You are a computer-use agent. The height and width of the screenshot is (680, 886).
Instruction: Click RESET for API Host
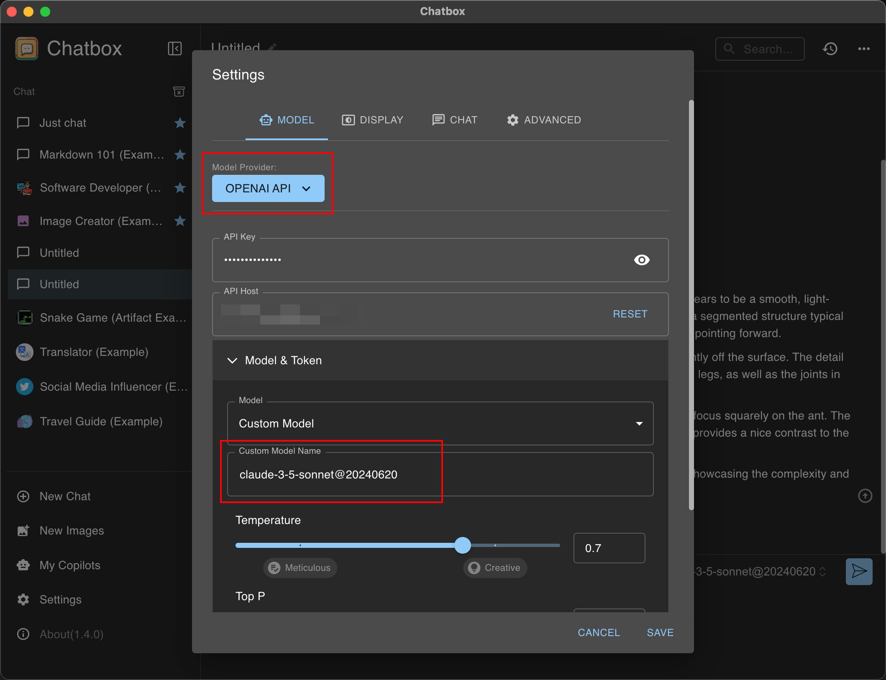coord(630,314)
